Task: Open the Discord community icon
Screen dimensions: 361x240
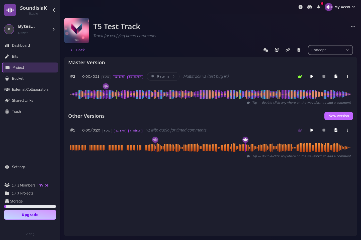Action: tap(310, 7)
